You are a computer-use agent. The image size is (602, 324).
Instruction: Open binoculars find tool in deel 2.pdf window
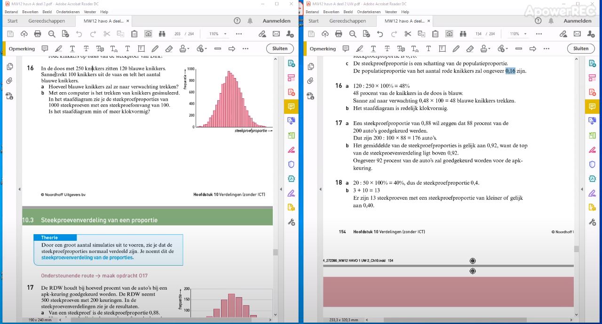coord(162,34)
